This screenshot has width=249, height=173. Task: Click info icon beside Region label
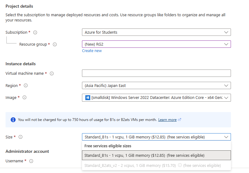[26, 86]
